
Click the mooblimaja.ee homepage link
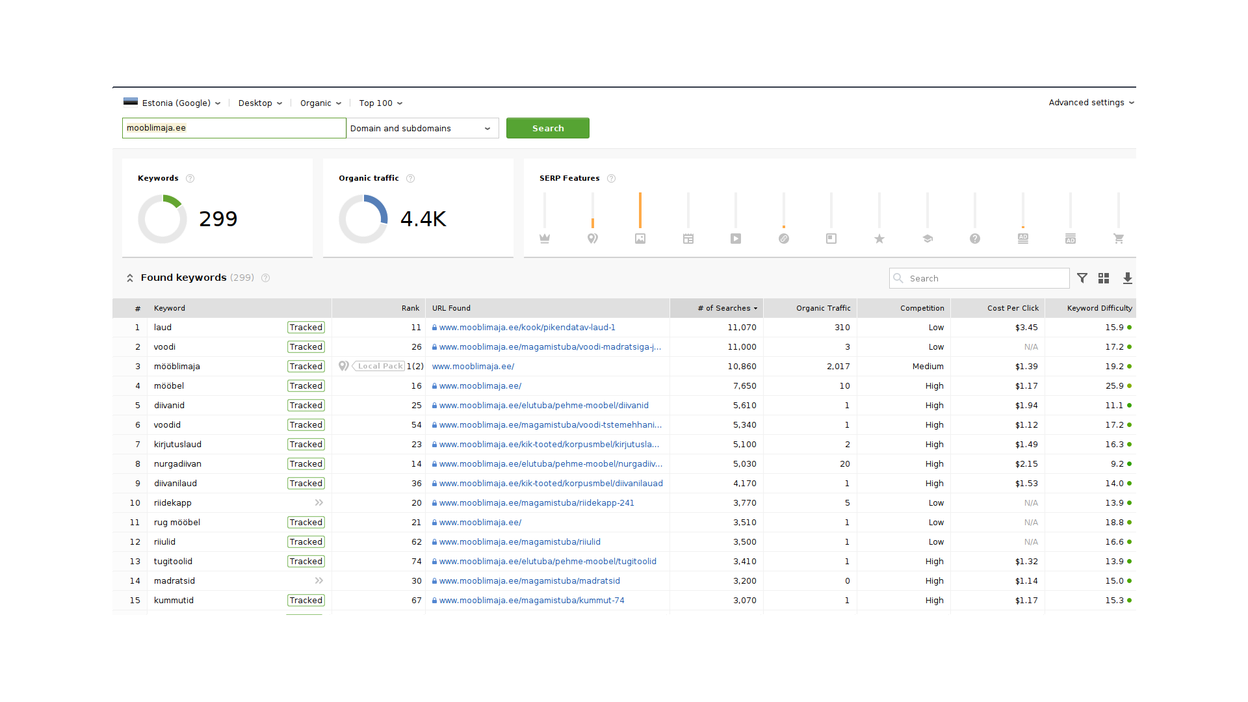pyautogui.click(x=475, y=366)
